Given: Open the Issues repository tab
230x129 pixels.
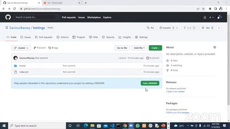Looking at the screenshot, I should pos(26,37).
